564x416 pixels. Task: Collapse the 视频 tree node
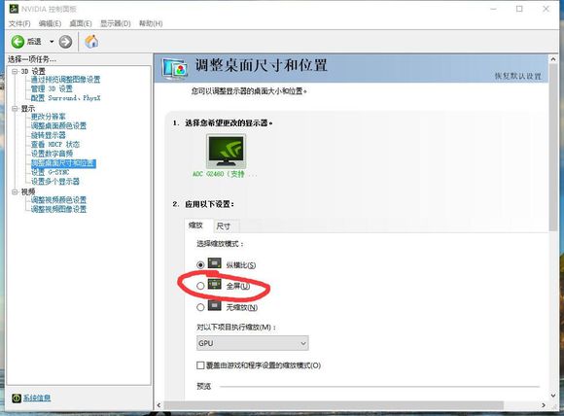click(x=15, y=191)
